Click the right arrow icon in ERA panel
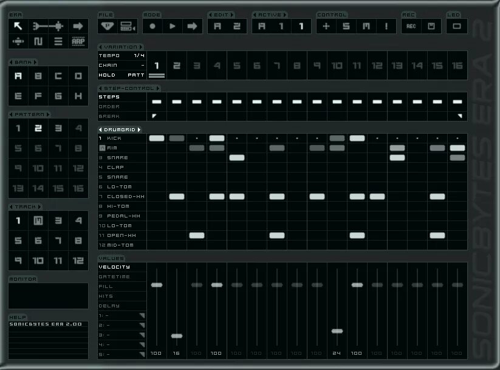Viewport: 500px width, 370px height. tap(78, 26)
